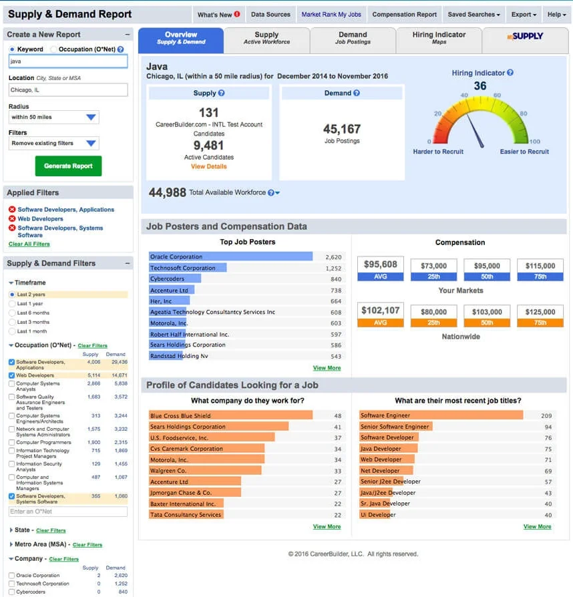Viewport: 573px width, 597px height.
Task: Switch to Overview Supply & Demand tab
Action: click(181, 39)
